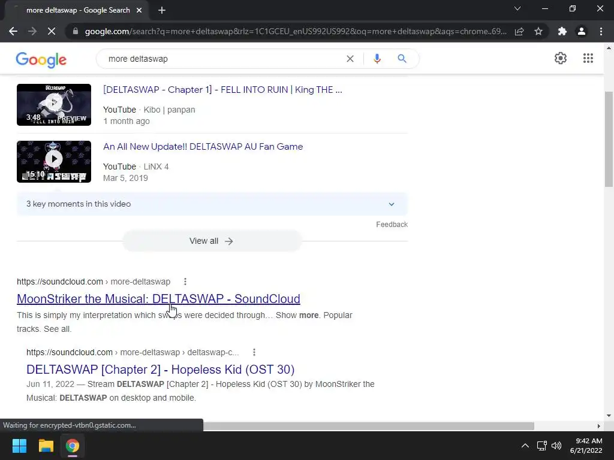Open Google apps grid
This screenshot has width=614, height=460.
click(588, 58)
